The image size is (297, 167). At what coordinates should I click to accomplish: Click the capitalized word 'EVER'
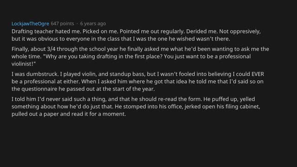point(258,74)
